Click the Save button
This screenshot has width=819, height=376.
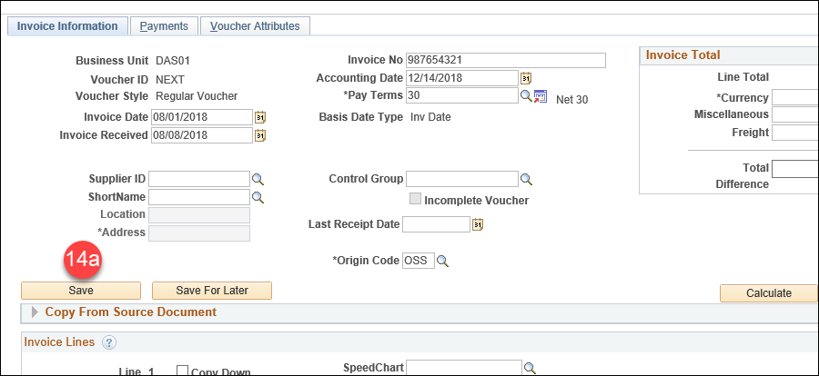pyautogui.click(x=81, y=291)
